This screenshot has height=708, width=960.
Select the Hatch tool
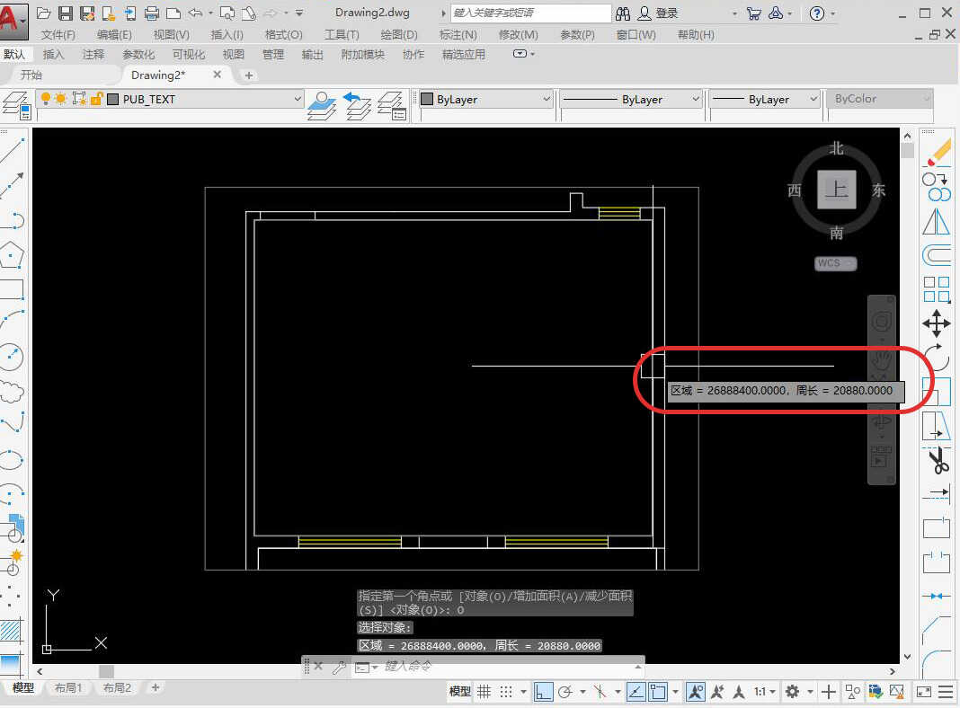click(11, 630)
